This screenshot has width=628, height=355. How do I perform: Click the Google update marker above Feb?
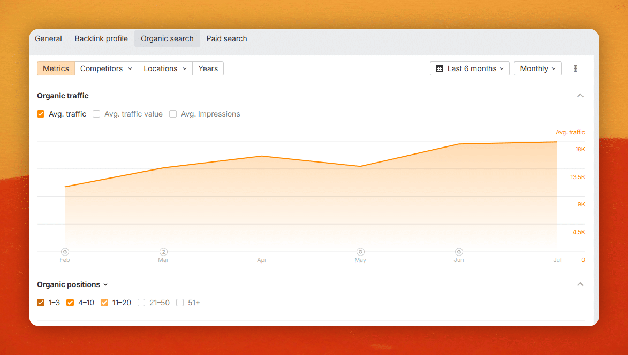pos(65,252)
